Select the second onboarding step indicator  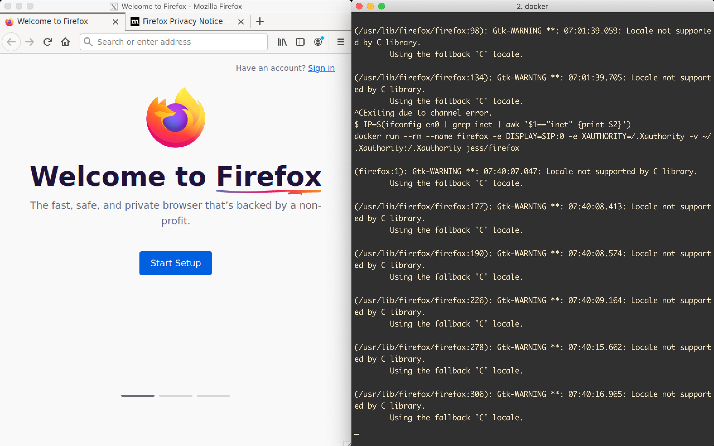tap(175, 395)
